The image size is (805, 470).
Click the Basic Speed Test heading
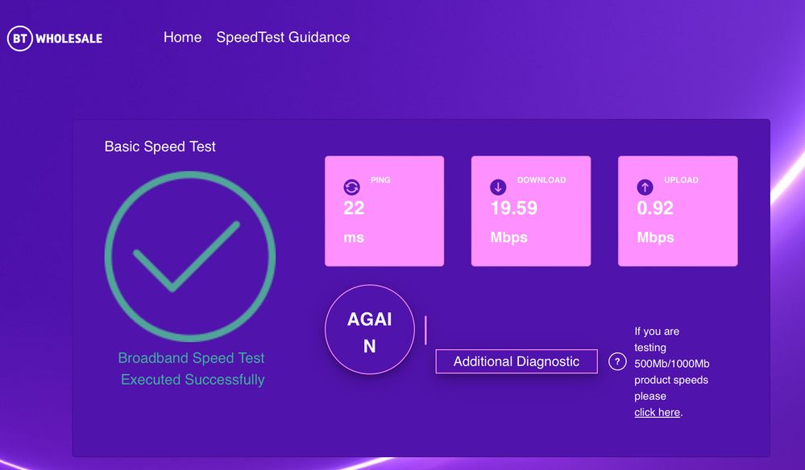[160, 146]
